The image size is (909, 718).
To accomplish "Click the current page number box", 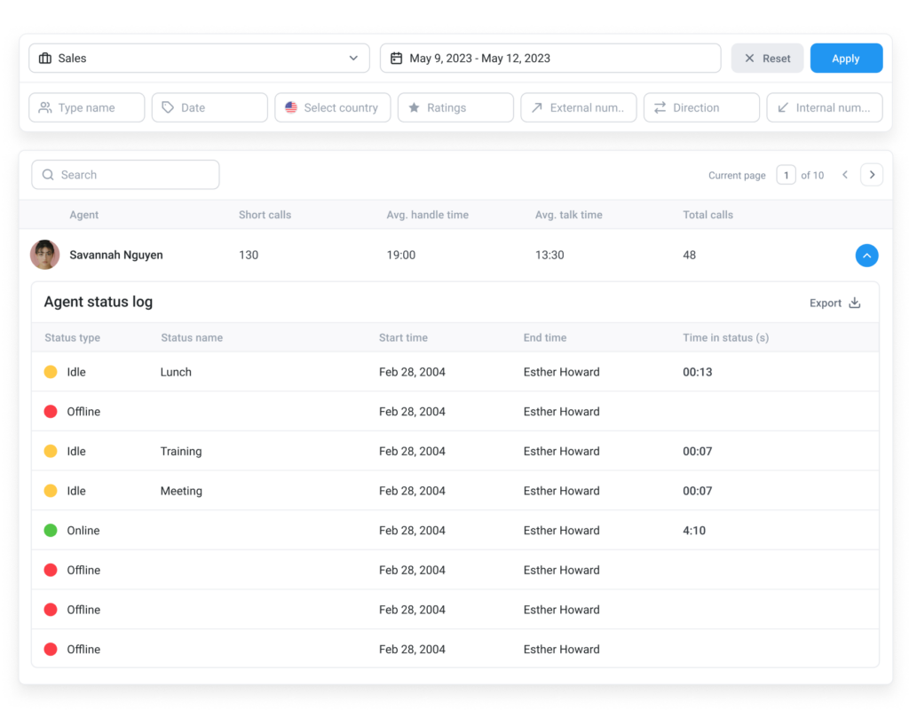I will tap(786, 175).
